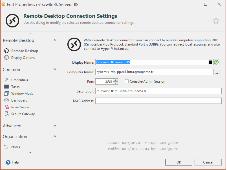Increase the port number with the up arrow
This screenshot has height=170, width=227.
click(115, 80)
